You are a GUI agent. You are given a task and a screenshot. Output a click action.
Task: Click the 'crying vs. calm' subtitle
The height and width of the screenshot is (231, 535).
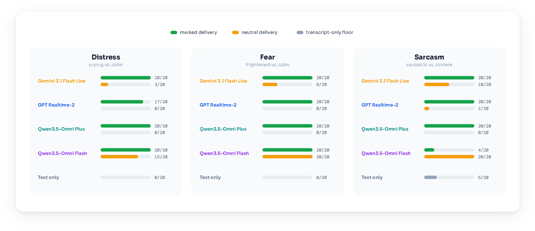click(x=106, y=65)
